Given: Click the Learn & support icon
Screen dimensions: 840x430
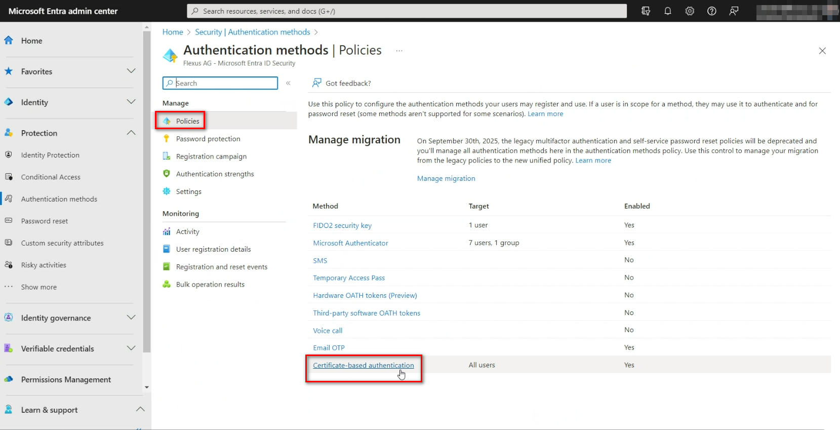Looking at the screenshot, I should click(x=9, y=410).
